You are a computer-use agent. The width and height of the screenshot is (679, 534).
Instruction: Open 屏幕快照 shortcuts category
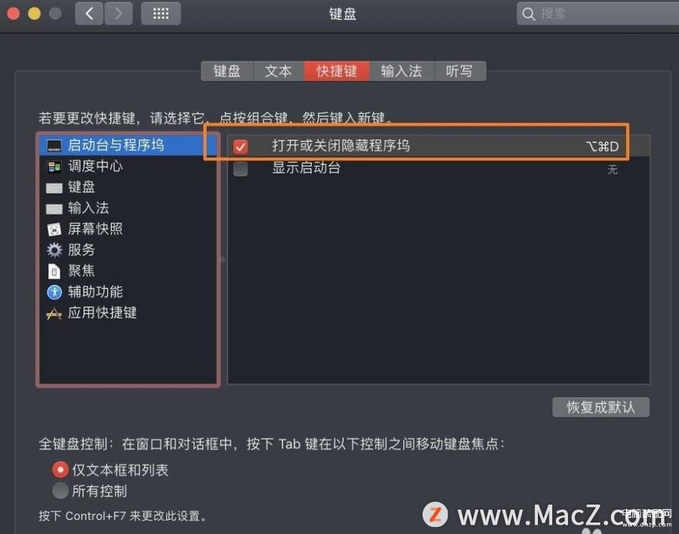[x=85, y=229]
